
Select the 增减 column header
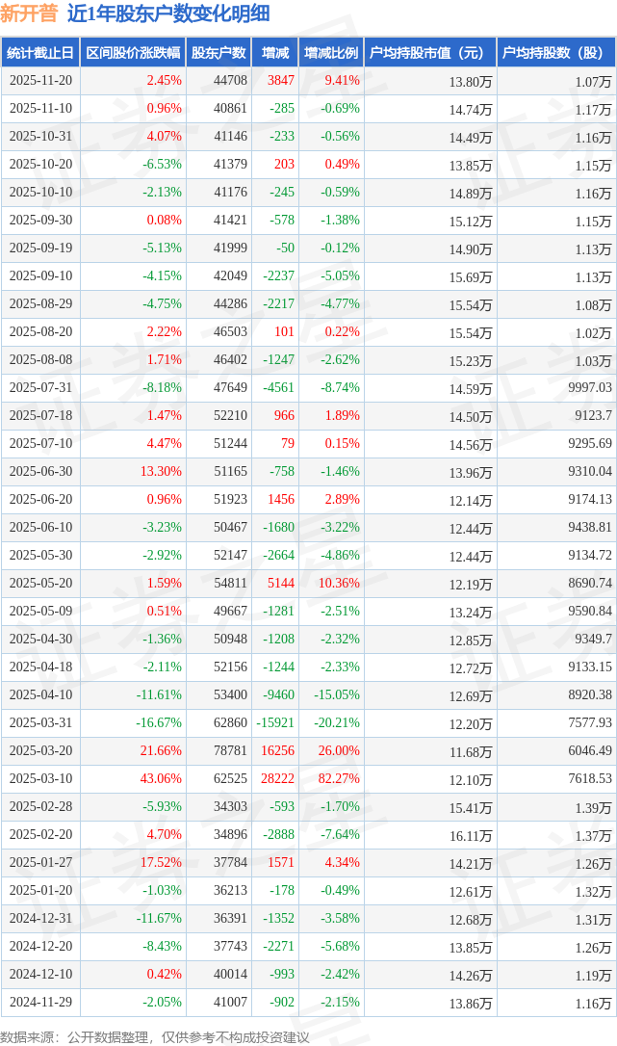click(x=275, y=54)
